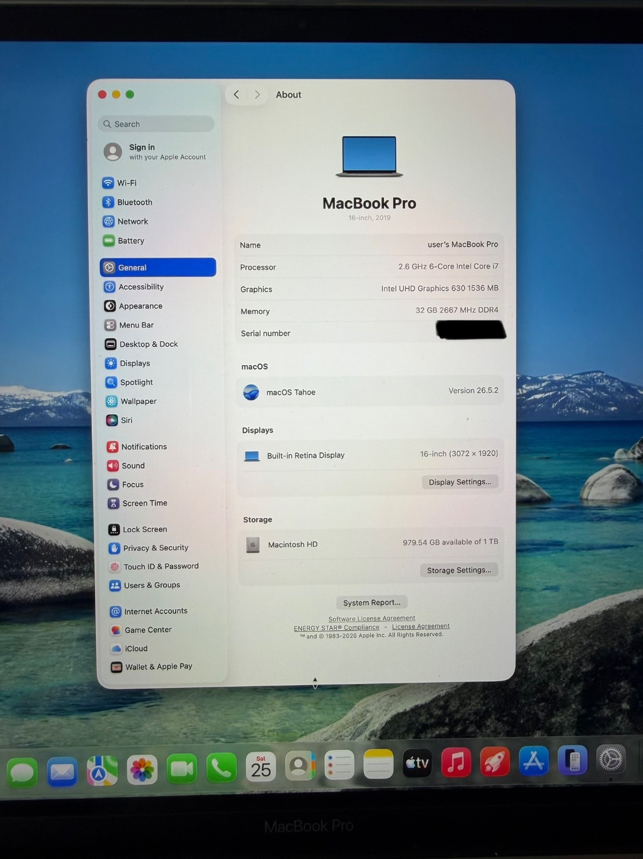Open Notes from the Dock

point(379,763)
